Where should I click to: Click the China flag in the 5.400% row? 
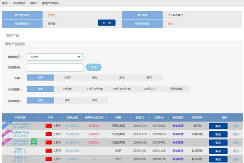click(49, 134)
